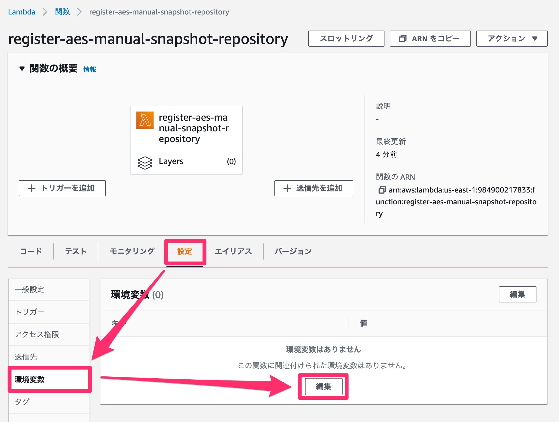Viewport: 559px width, 422px height.
Task: Select 送信先 in the settings sidebar
Action: click(49, 357)
